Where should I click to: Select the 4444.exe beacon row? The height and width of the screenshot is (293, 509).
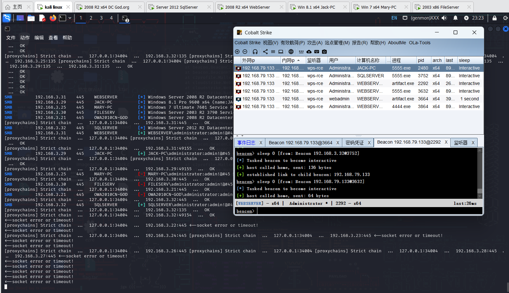click(x=358, y=106)
